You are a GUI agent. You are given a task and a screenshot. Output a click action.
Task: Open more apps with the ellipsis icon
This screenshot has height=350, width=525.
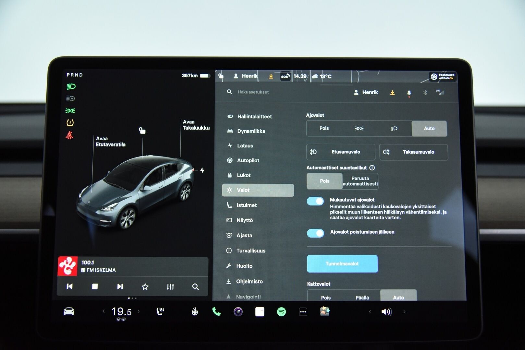(303, 311)
